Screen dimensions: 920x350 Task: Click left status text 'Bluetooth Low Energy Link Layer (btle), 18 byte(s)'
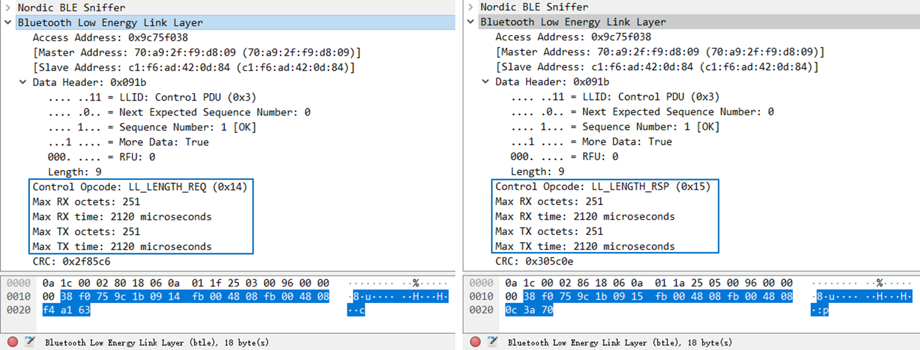tap(157, 343)
